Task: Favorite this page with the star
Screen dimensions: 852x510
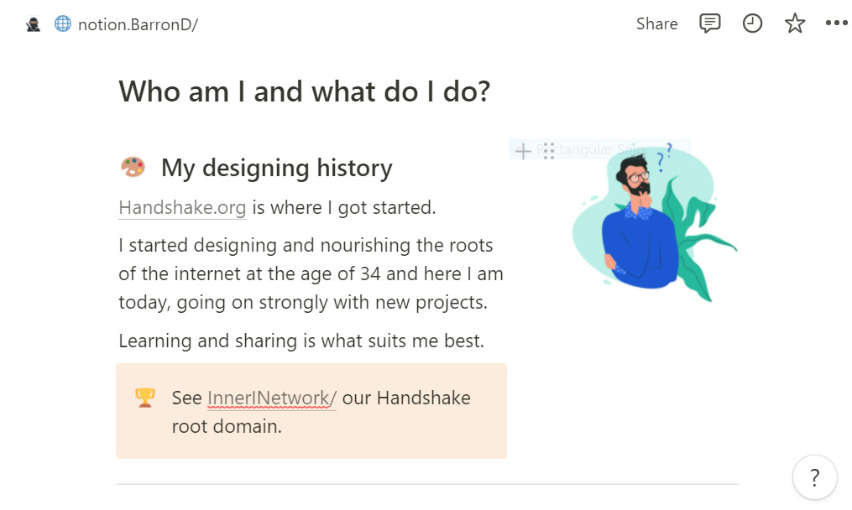Action: click(794, 23)
